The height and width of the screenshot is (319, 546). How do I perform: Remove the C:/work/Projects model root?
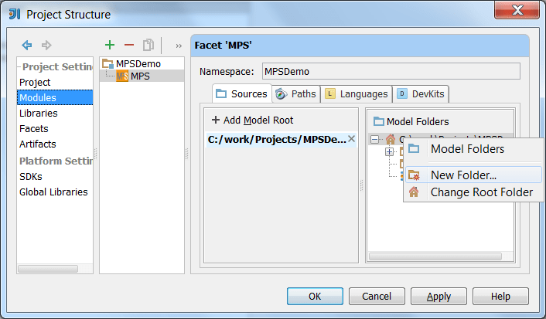pyautogui.click(x=351, y=139)
